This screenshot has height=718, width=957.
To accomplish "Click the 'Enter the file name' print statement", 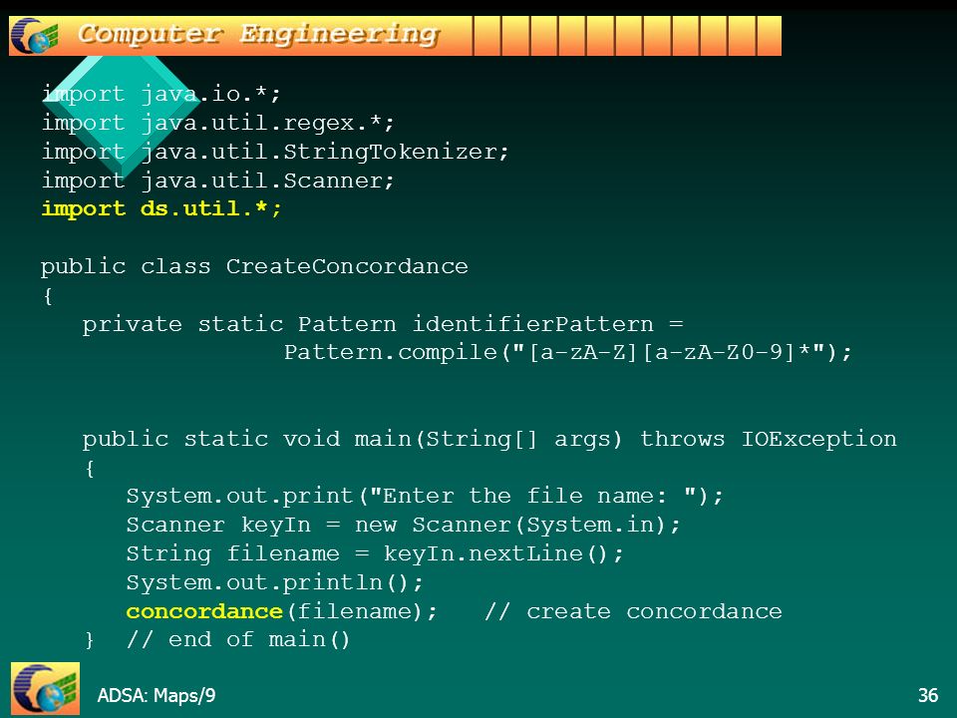I will pos(425,496).
